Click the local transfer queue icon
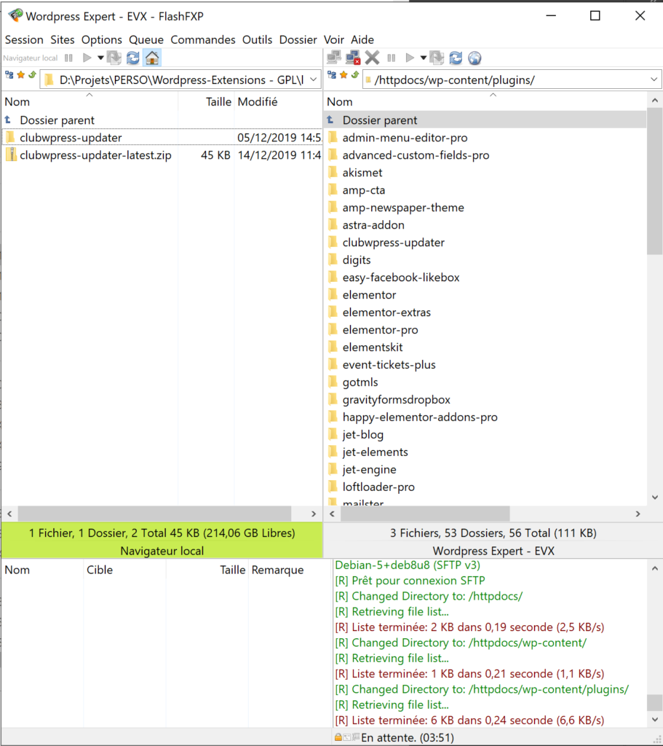663x746 pixels. tap(114, 58)
